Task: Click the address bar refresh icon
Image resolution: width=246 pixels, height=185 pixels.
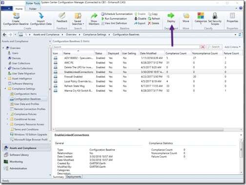Action: [x=240, y=35]
